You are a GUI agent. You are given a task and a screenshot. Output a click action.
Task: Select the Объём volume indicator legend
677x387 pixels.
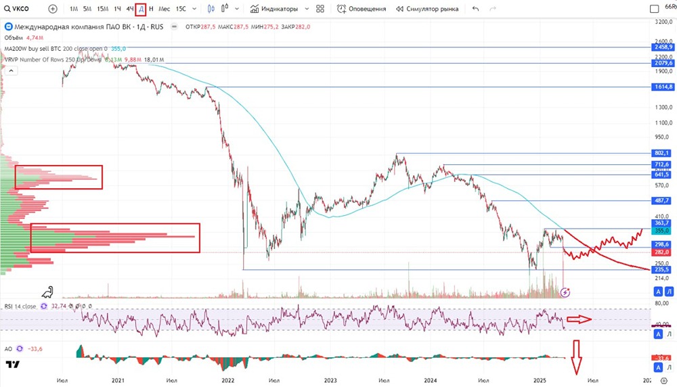[x=14, y=37]
